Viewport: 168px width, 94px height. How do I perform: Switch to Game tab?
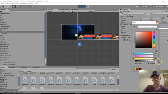coord(12,67)
